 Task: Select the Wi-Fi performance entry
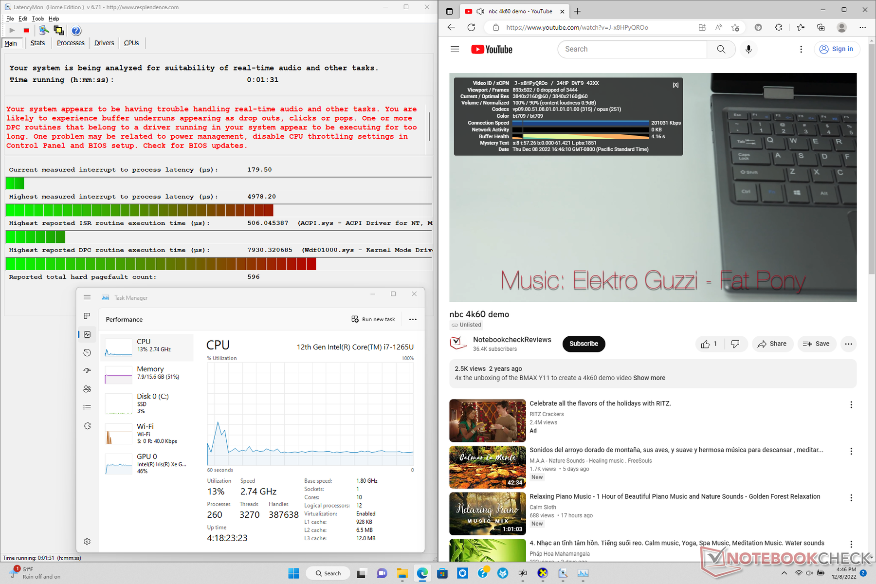click(147, 433)
